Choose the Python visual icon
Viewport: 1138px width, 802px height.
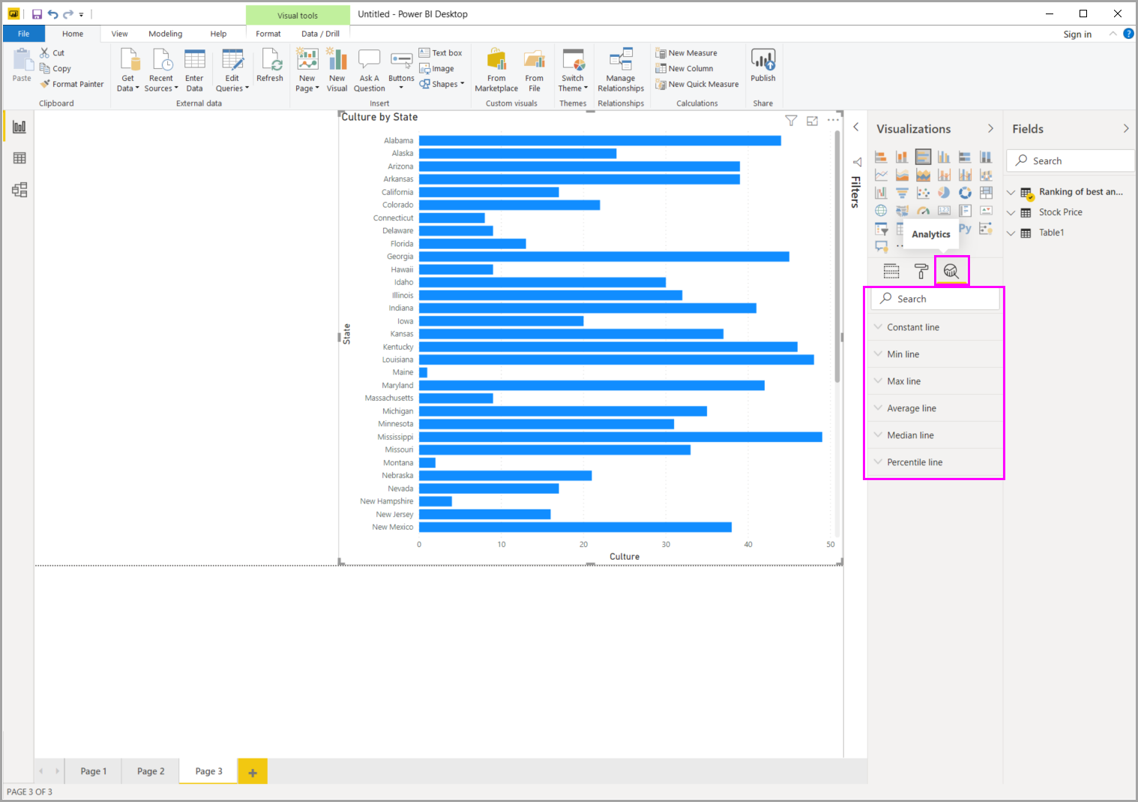click(x=965, y=229)
